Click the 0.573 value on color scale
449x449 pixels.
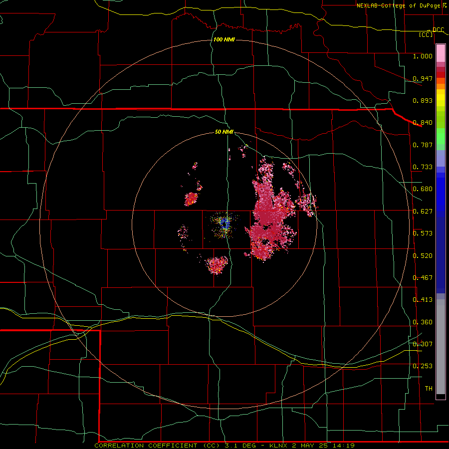click(423, 233)
